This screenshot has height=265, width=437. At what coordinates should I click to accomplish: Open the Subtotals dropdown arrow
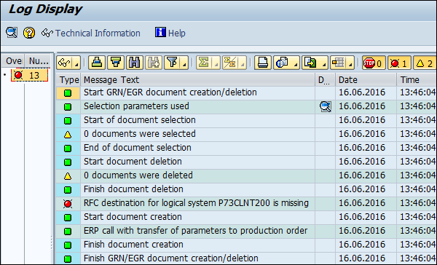click(x=243, y=63)
